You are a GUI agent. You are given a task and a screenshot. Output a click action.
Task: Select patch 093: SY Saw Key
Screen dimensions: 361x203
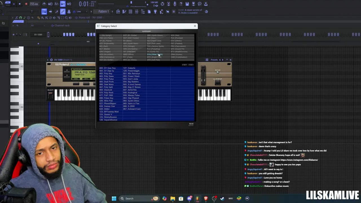[x=107, y=68]
